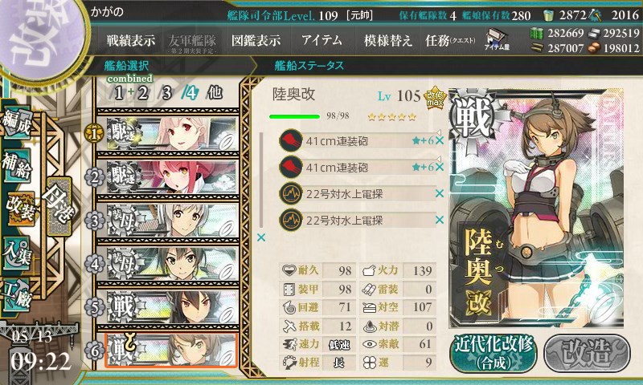Open the 入渠 docking repair side icon
The height and width of the screenshot is (385, 643).
point(17,255)
